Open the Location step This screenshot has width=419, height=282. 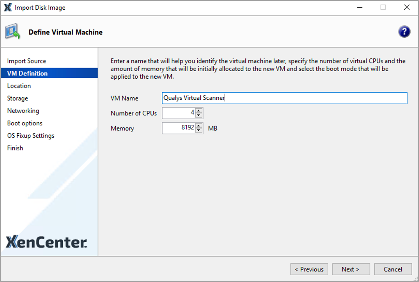[x=49, y=86]
